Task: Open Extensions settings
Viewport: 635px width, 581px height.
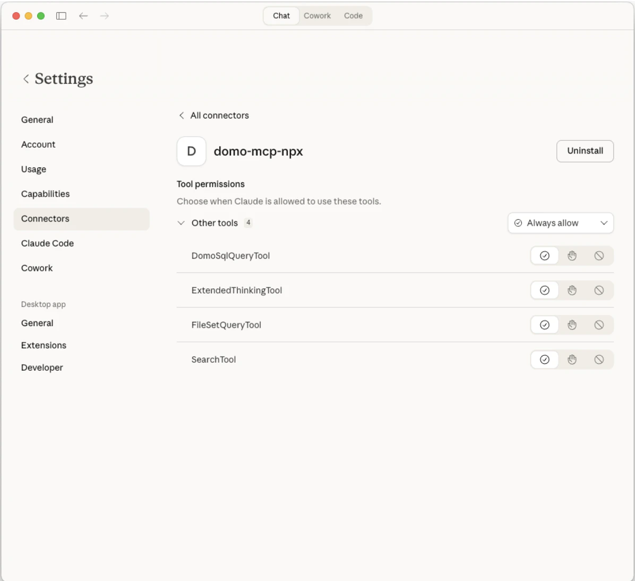Action: click(x=81, y=346)
